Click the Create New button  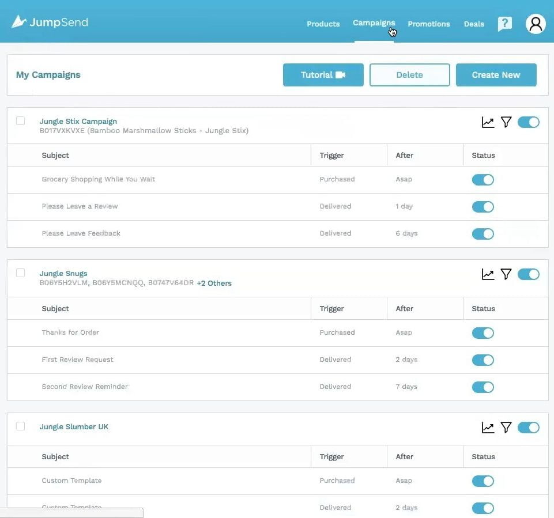point(496,75)
